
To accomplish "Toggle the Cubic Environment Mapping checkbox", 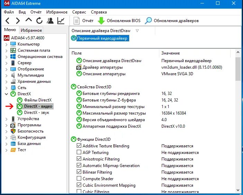I will coord(79,185).
